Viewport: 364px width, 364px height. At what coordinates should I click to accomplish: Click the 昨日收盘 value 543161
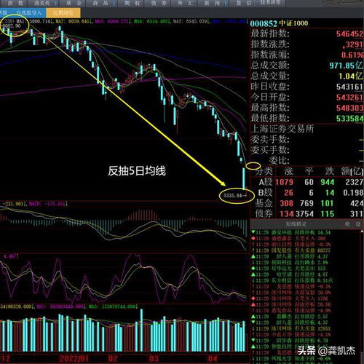pos(349,87)
